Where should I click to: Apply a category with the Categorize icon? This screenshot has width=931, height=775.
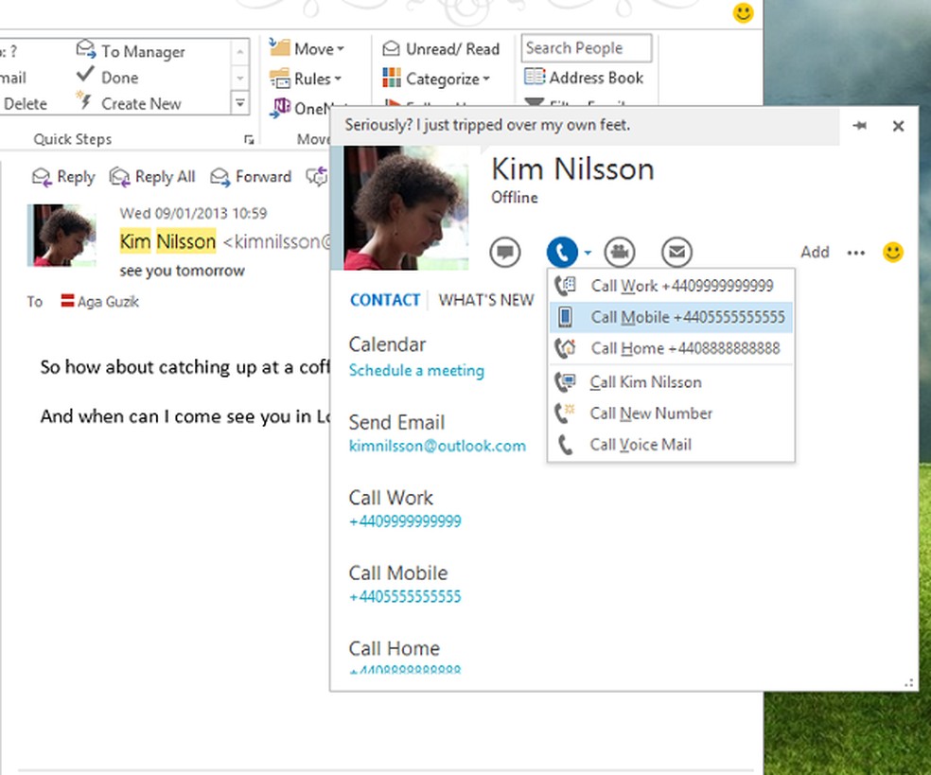(436, 78)
